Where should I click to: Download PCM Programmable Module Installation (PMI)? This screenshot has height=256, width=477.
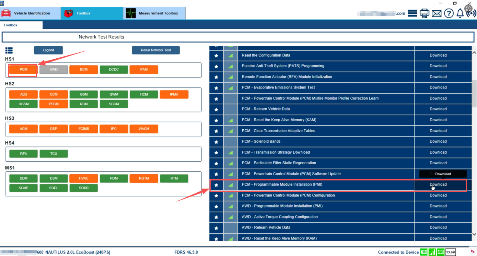(x=438, y=185)
